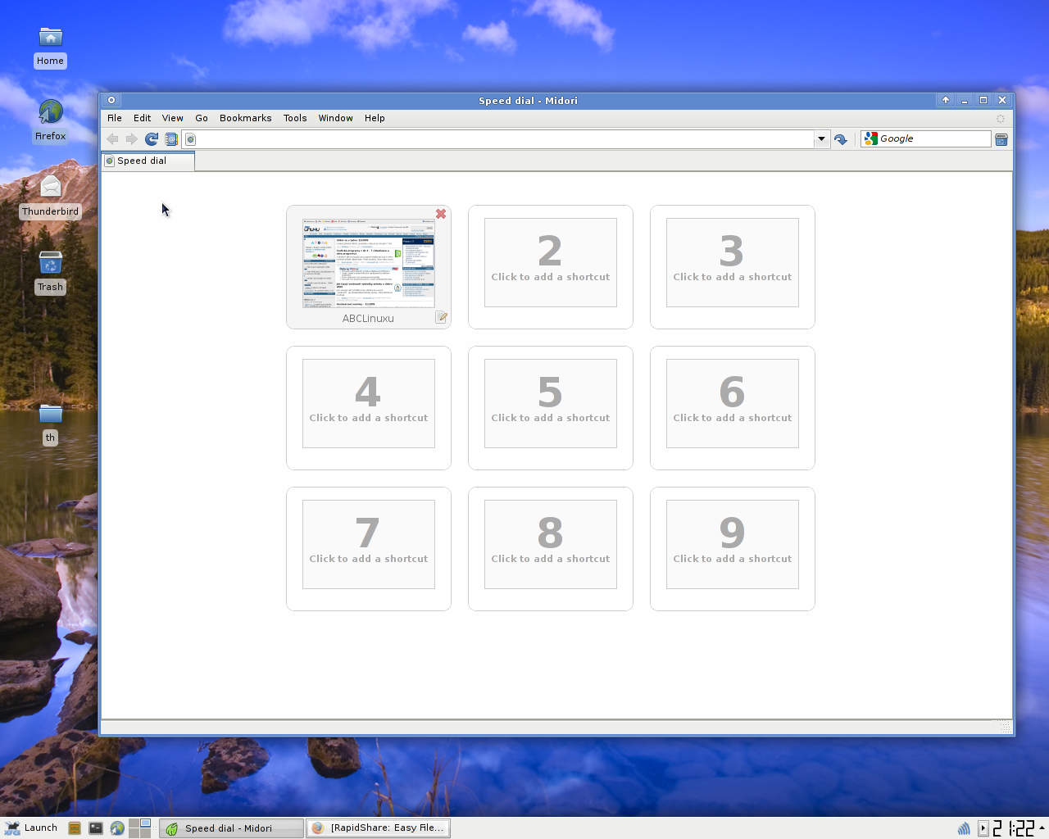
Task: Click the Launch button in XFCE panel
Action: tap(31, 828)
